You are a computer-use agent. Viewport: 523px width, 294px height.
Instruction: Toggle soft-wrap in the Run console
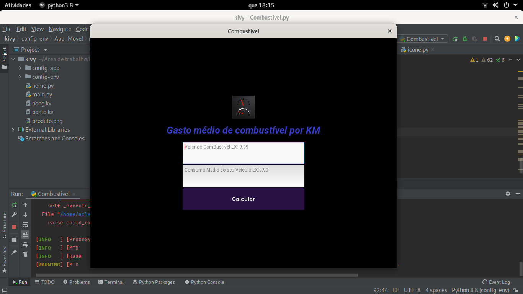pos(25,225)
